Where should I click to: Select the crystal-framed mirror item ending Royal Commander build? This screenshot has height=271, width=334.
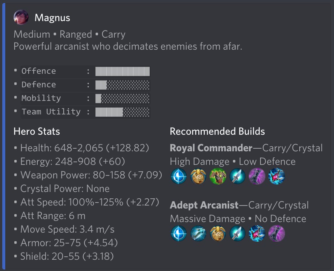tap(276, 176)
